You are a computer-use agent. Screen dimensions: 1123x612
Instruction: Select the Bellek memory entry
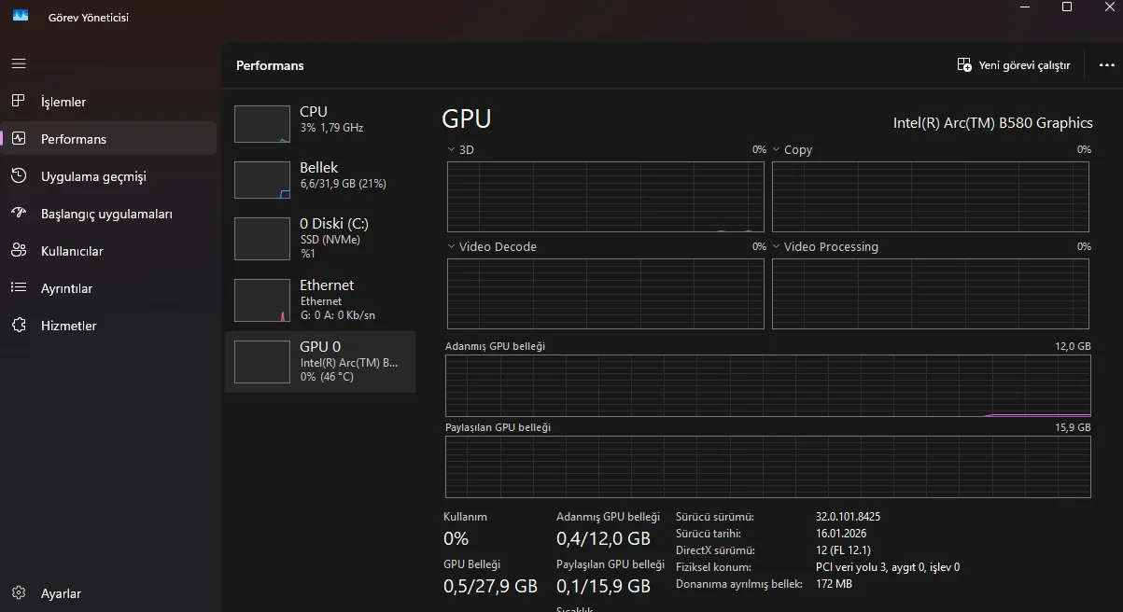[320, 179]
